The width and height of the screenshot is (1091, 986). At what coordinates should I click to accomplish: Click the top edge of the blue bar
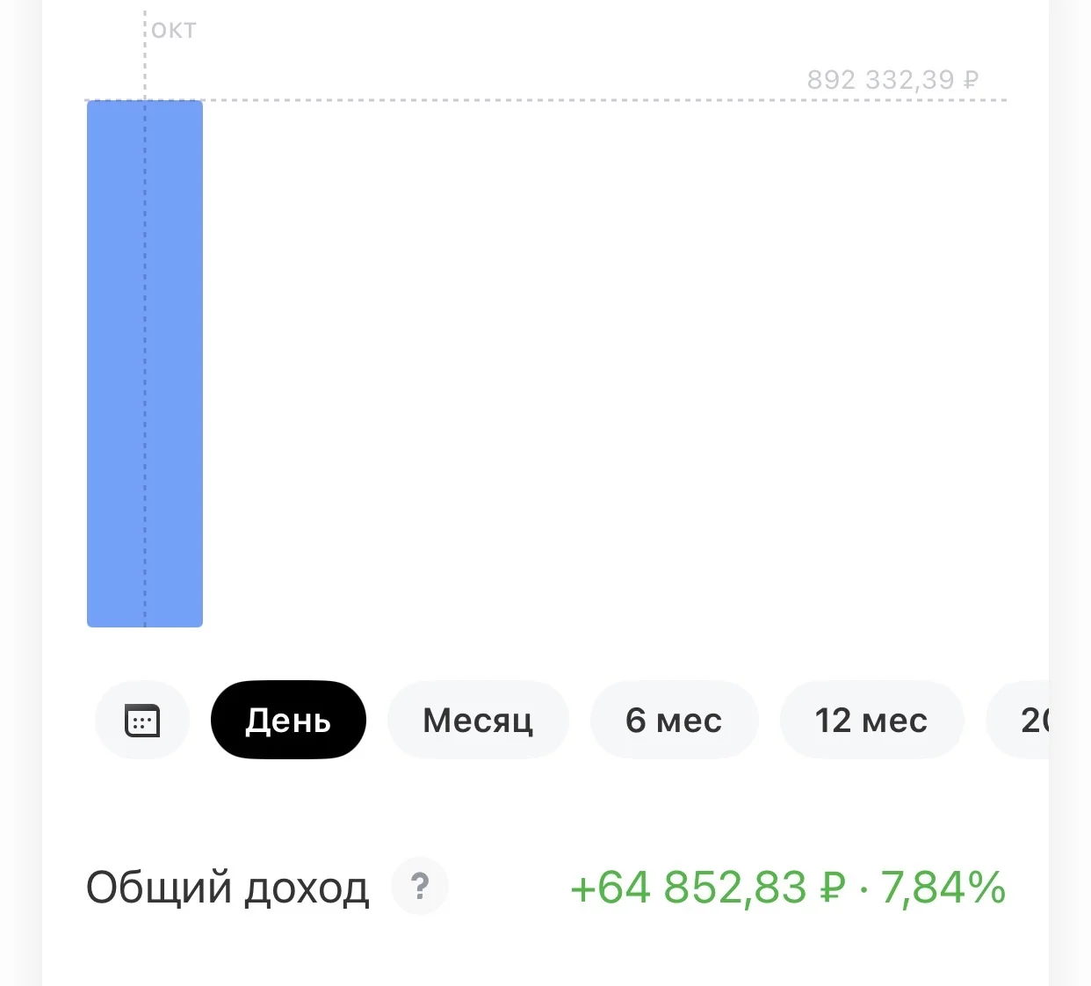(145, 102)
